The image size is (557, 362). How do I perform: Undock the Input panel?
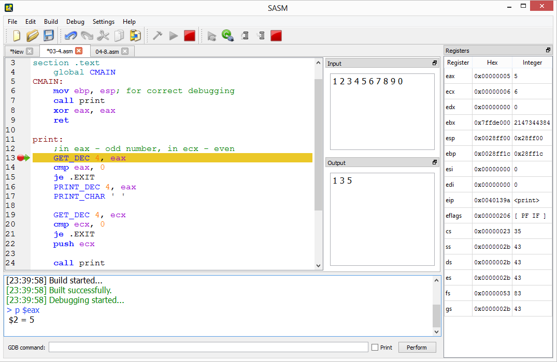click(434, 63)
